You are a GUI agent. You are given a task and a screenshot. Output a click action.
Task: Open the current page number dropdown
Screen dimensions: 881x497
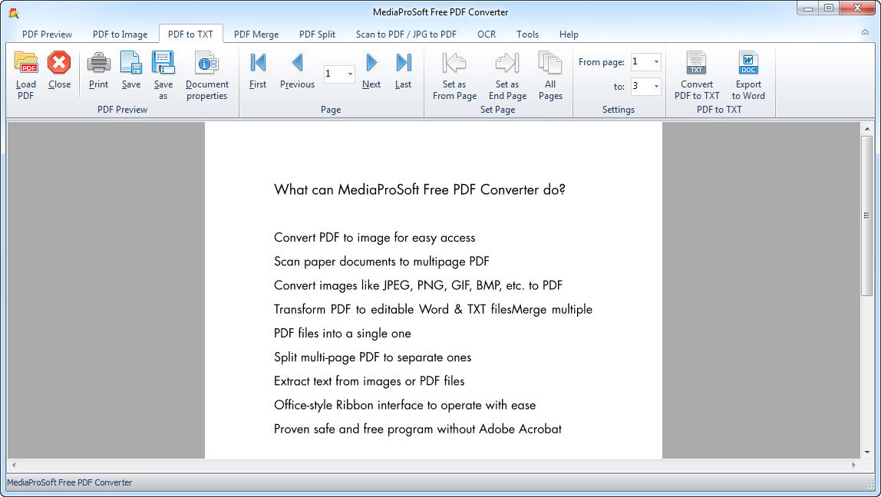click(x=350, y=74)
